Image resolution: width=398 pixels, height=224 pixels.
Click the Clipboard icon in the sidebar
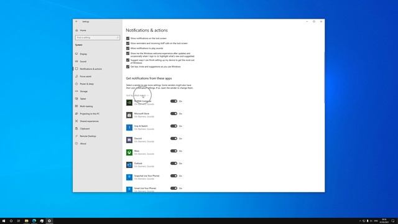(x=76, y=129)
